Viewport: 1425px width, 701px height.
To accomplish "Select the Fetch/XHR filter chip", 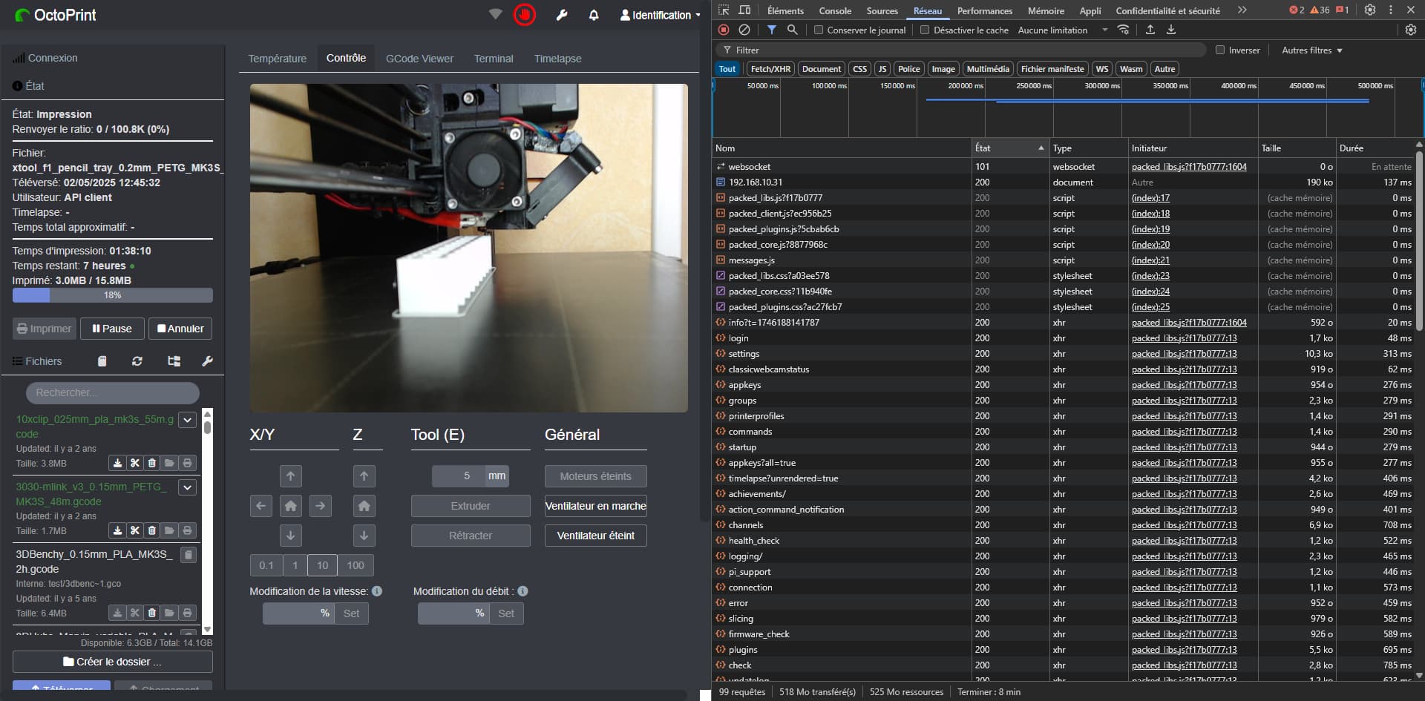I will (770, 69).
